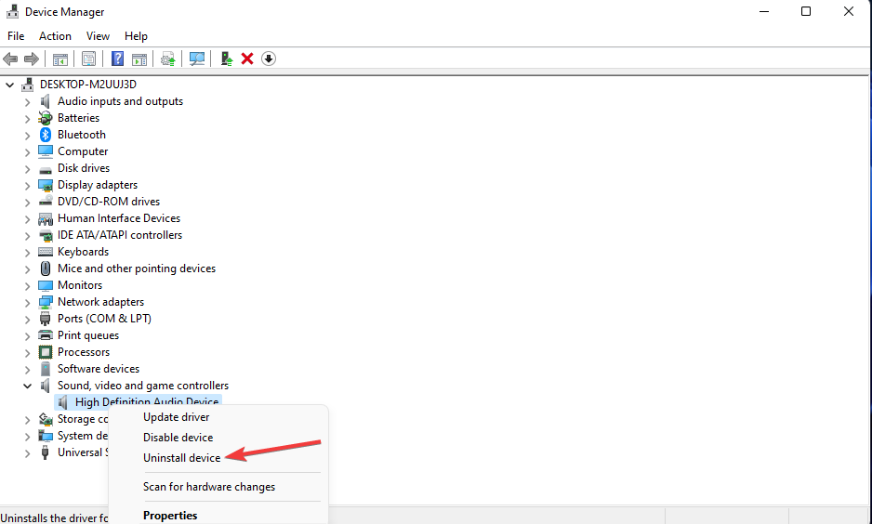
Task: Expand the System devices chevron
Action: (27, 437)
